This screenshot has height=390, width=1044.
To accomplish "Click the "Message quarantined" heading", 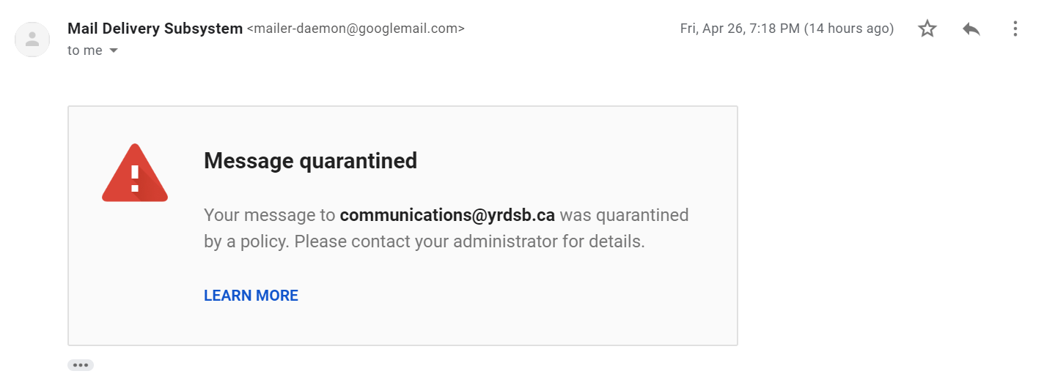I will coord(310,160).
